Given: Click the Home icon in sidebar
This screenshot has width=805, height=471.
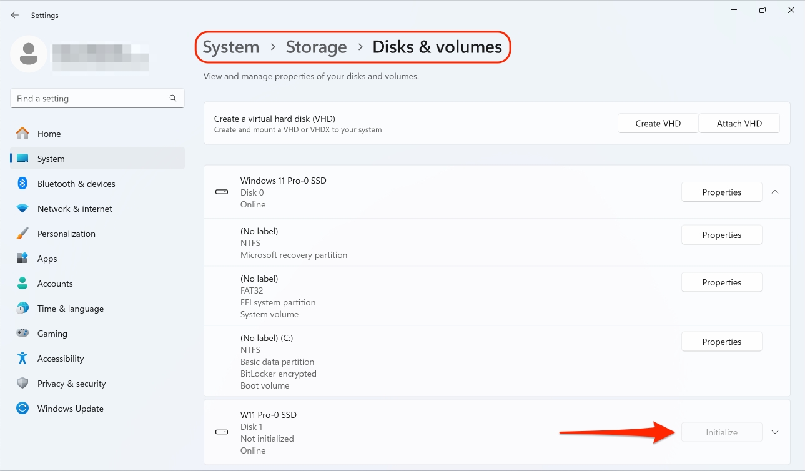Looking at the screenshot, I should pos(22,134).
